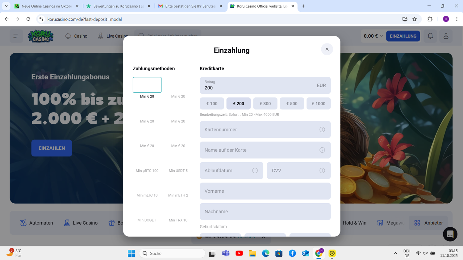The image size is (463, 260).
Task: Click info icon in Kartennummer field
Action: 322,130
